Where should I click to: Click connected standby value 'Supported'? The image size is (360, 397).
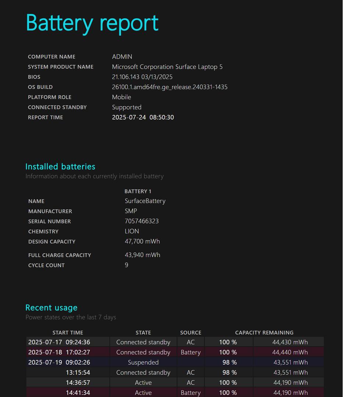pyautogui.click(x=126, y=107)
